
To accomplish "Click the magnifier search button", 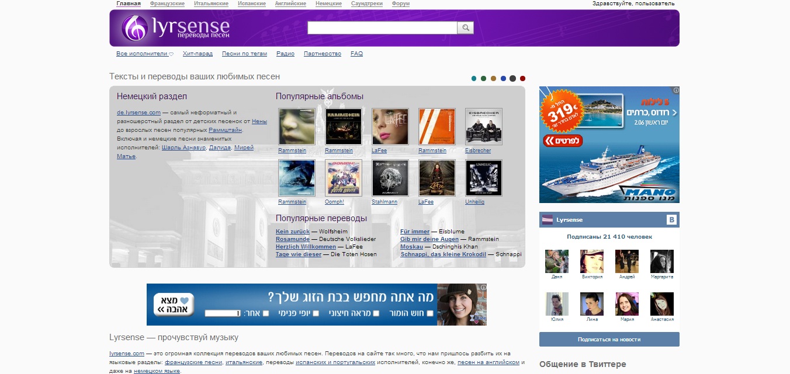I will [466, 27].
